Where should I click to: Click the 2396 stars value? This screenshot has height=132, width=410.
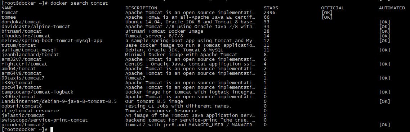pyautogui.click(x=269, y=13)
